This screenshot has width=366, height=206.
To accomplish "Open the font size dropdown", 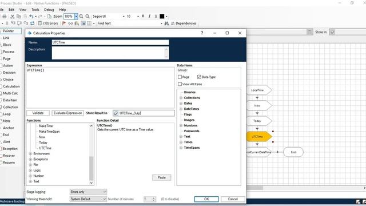I will point(138,17).
